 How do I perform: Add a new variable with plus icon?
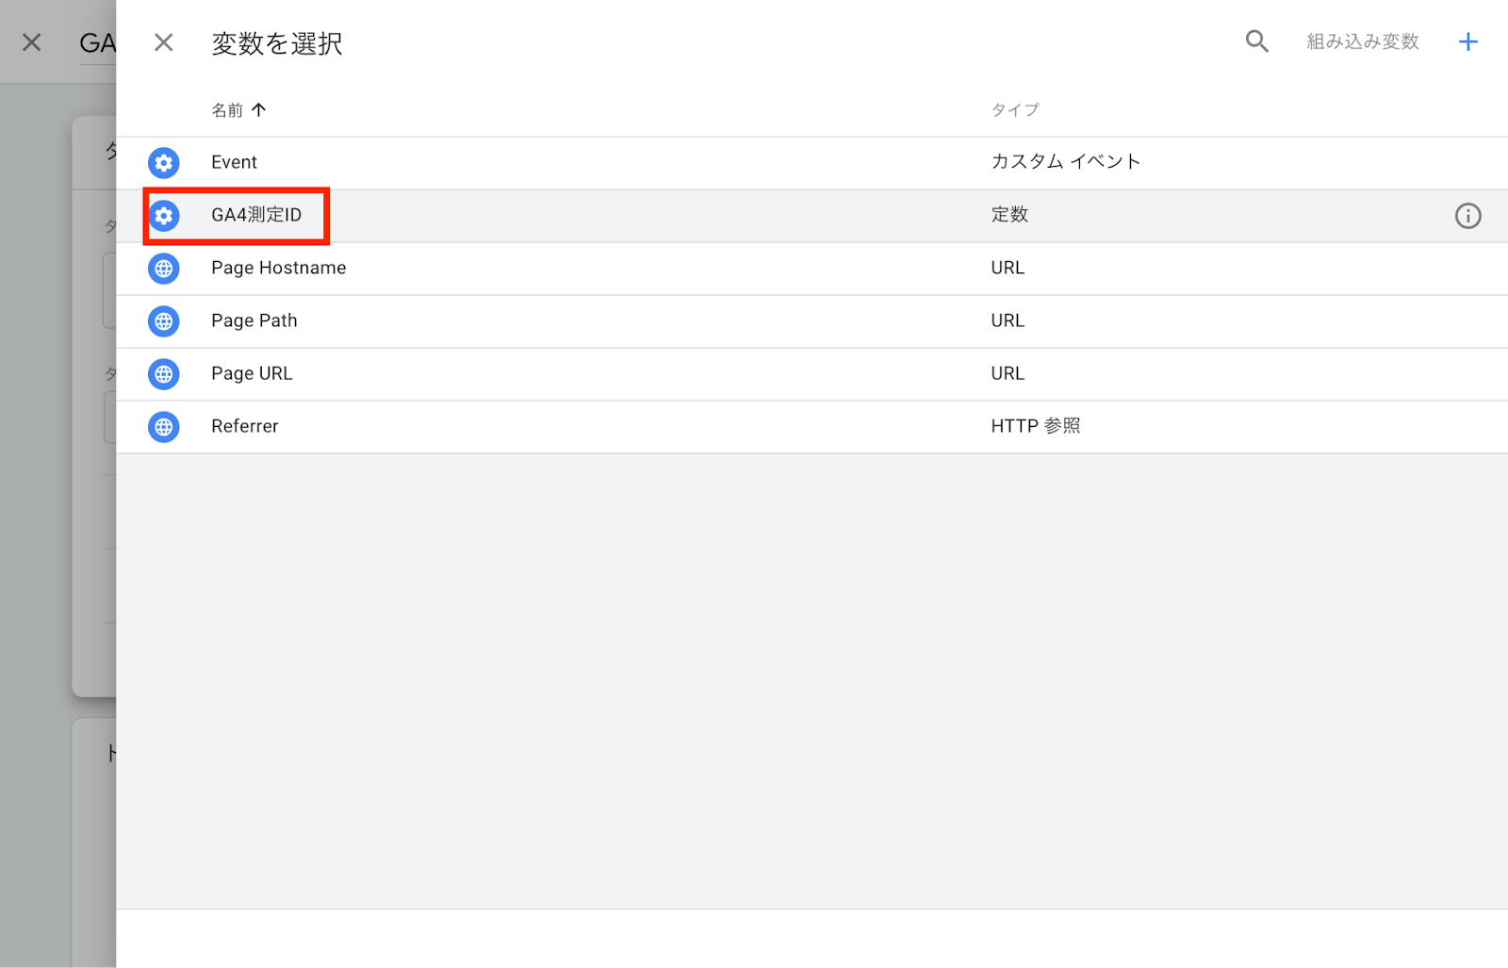[x=1468, y=41]
